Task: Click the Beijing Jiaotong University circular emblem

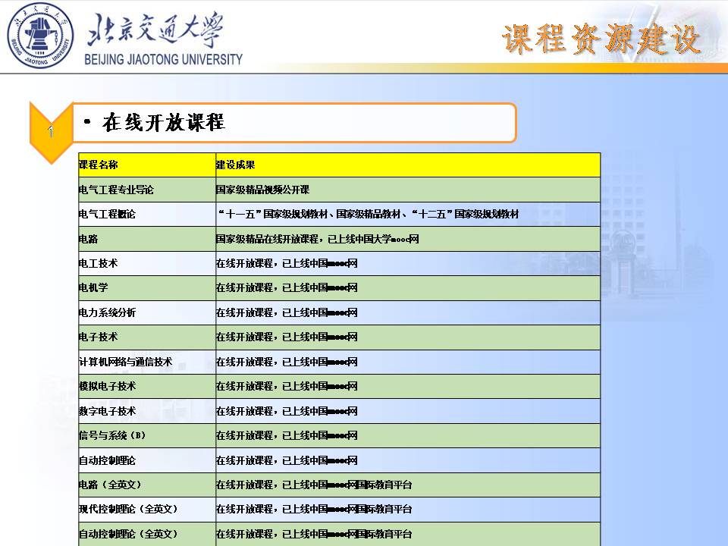Action: pyautogui.click(x=41, y=36)
